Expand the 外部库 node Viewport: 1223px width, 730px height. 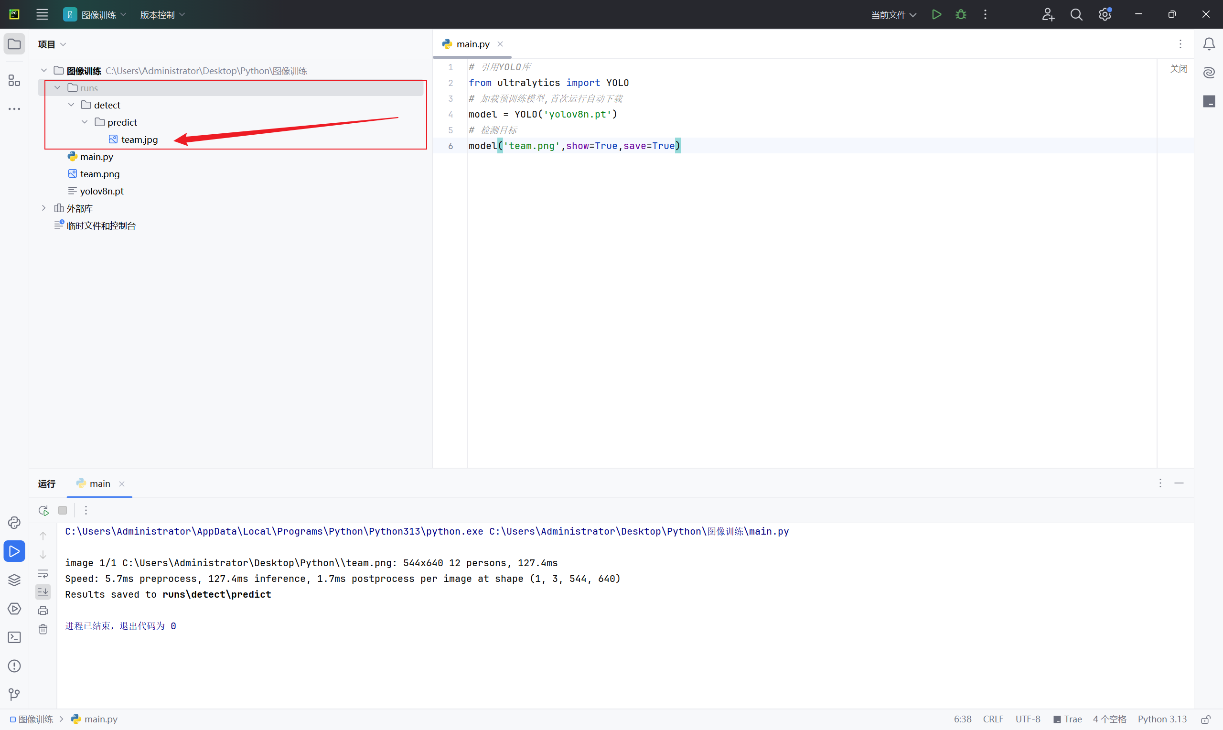(x=44, y=208)
